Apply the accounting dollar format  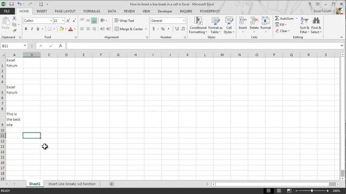pos(154,29)
